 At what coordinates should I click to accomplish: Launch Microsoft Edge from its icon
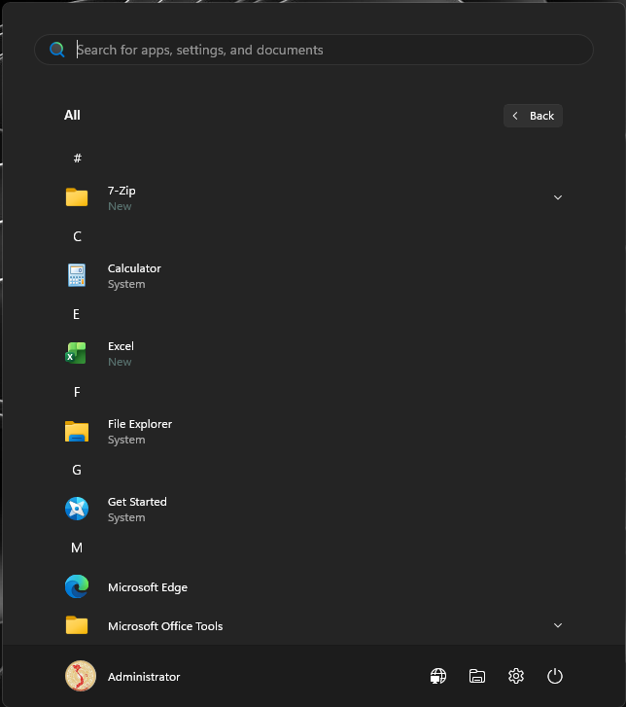(77, 586)
